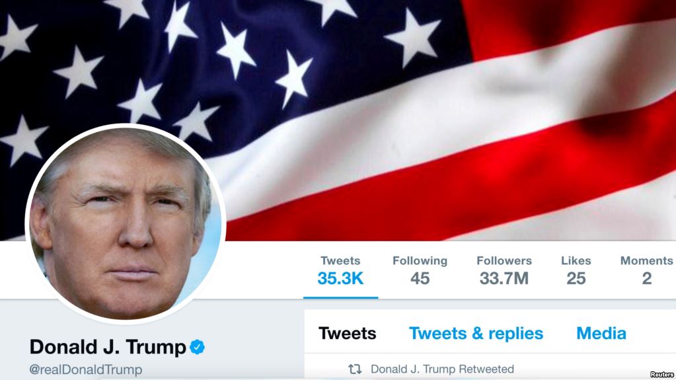Click the Reuters watermark label
676x380 pixels.
click(x=661, y=375)
